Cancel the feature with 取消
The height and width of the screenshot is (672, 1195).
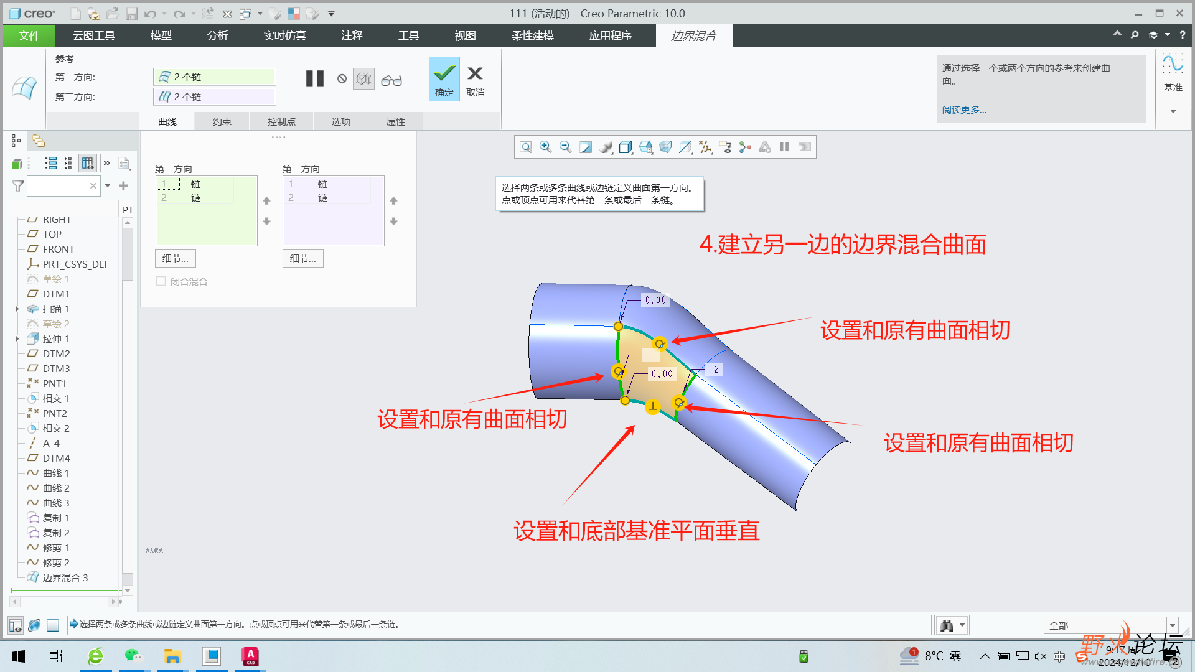coord(475,79)
